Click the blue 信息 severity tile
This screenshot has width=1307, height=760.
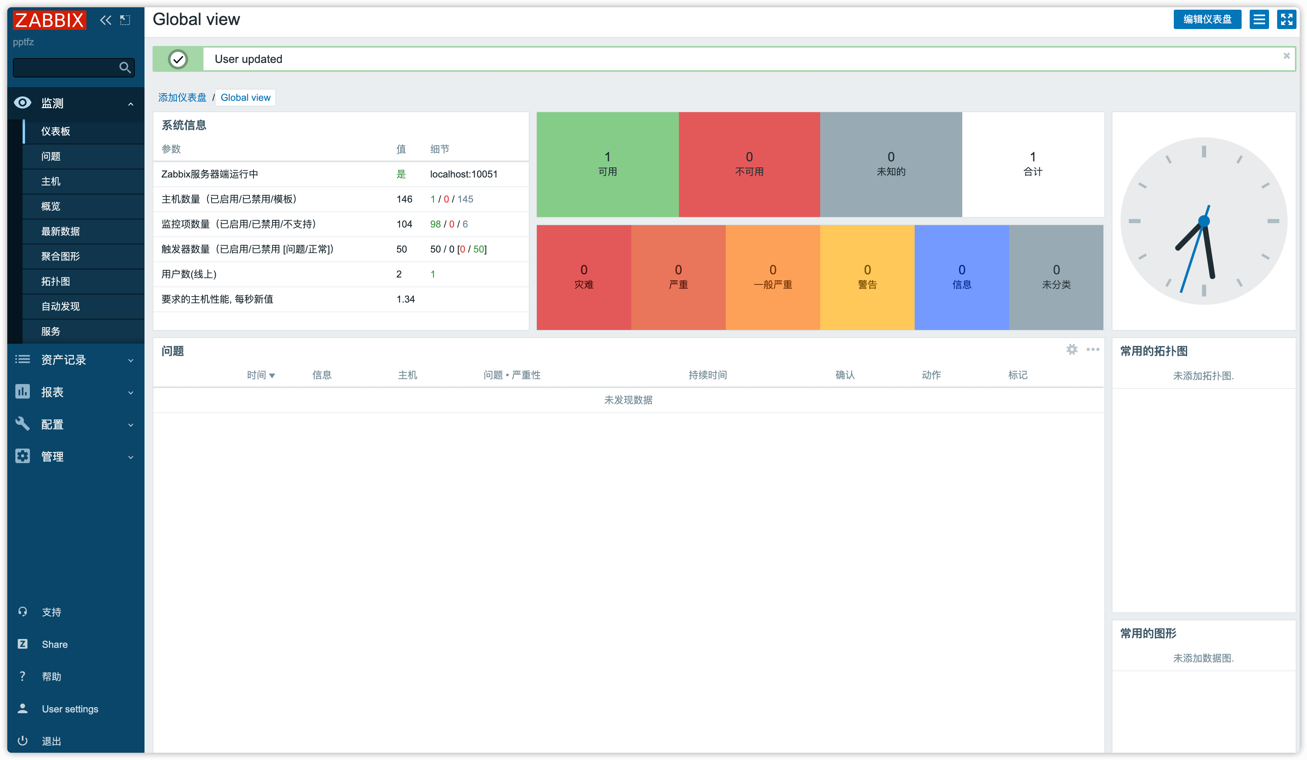click(x=961, y=278)
